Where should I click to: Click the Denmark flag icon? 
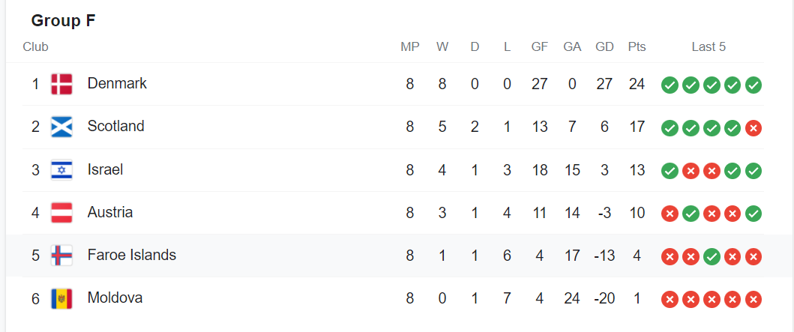click(61, 84)
